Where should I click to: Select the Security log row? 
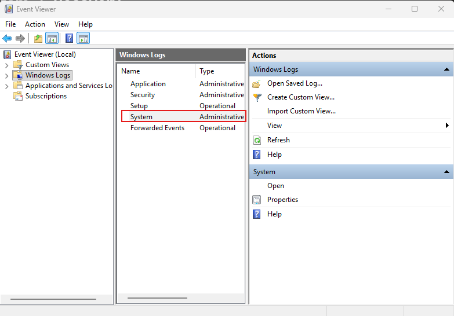[183, 95]
